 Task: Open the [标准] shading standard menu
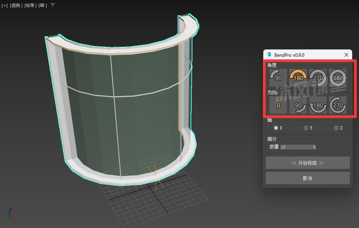tap(30, 5)
